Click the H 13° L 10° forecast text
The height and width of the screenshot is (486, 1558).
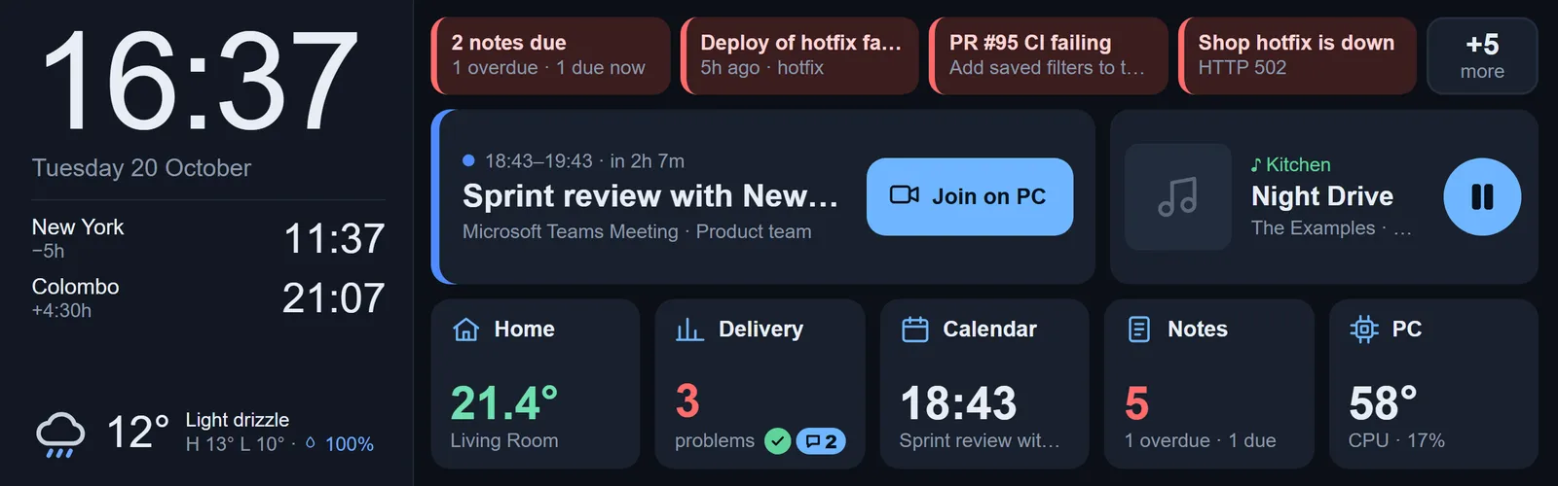click(236, 444)
